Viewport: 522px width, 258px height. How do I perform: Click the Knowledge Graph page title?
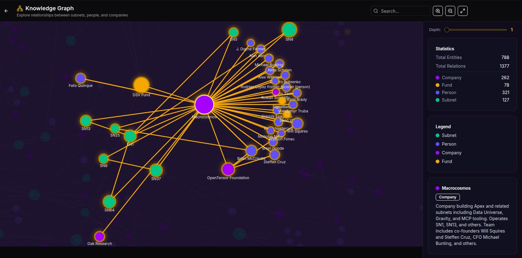pyautogui.click(x=50, y=8)
